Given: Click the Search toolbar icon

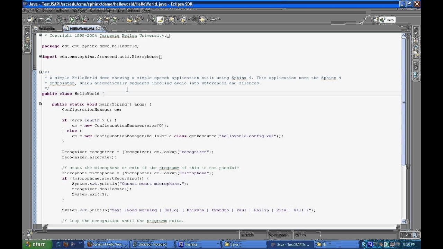Looking at the screenshot, I should [x=137, y=20].
